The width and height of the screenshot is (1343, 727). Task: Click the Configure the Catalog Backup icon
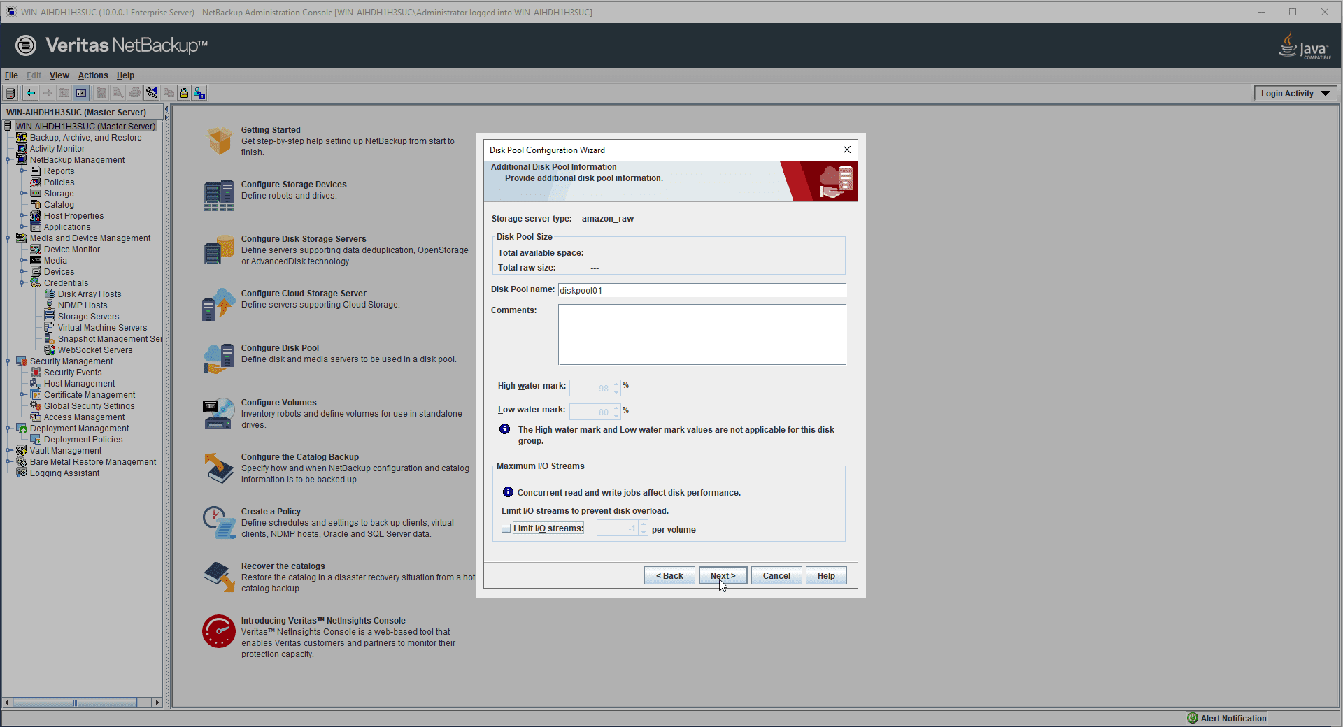click(219, 468)
